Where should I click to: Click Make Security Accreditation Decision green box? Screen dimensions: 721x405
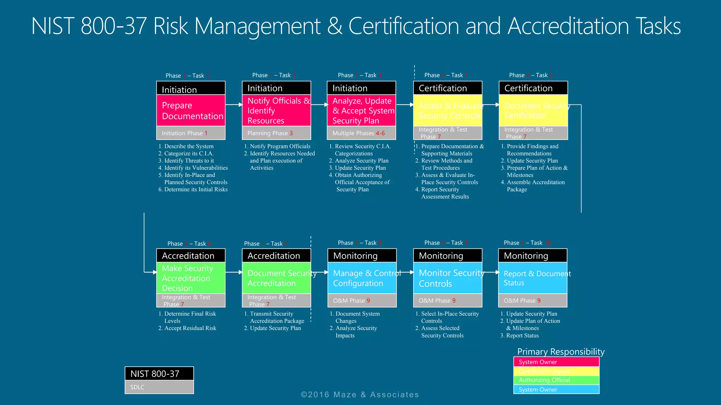[191, 278]
